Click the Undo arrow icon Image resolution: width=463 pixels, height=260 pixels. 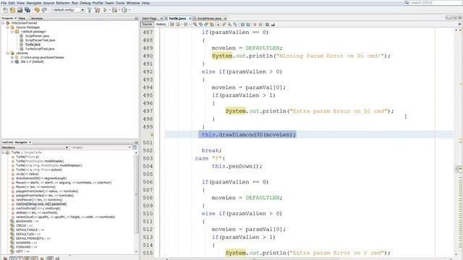37,10
